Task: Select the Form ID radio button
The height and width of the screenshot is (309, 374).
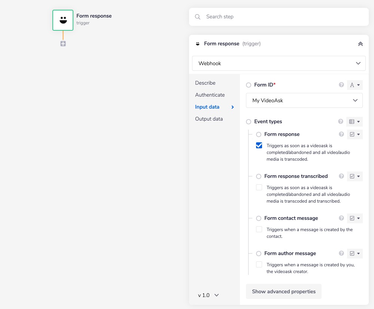Action: click(x=249, y=85)
